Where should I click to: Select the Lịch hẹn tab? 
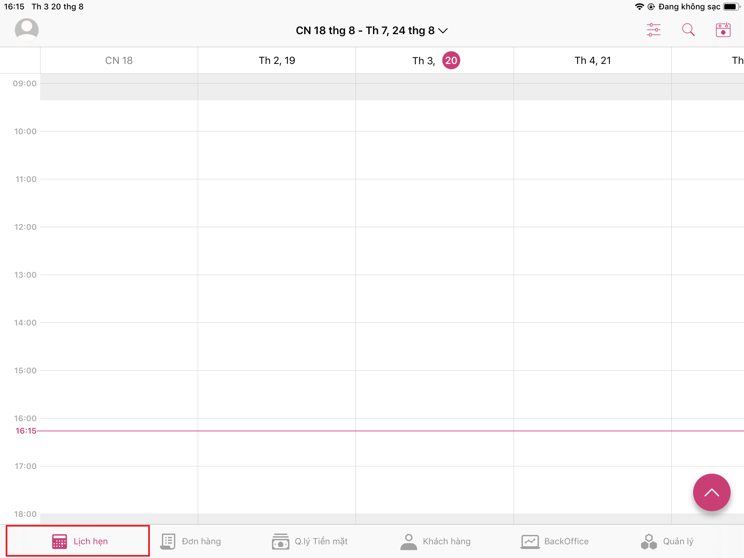(x=80, y=541)
